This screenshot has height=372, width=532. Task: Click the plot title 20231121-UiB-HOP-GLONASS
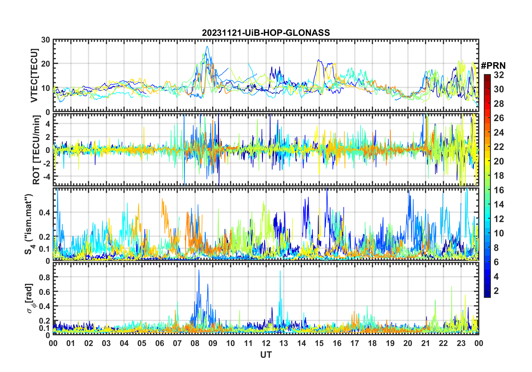[266, 33]
